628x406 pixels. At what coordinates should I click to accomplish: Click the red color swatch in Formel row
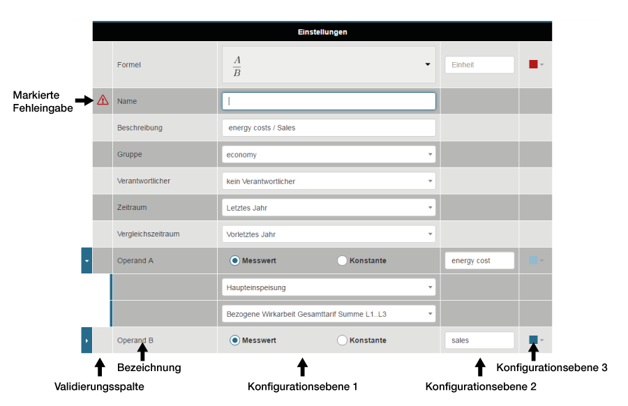pyautogui.click(x=534, y=64)
